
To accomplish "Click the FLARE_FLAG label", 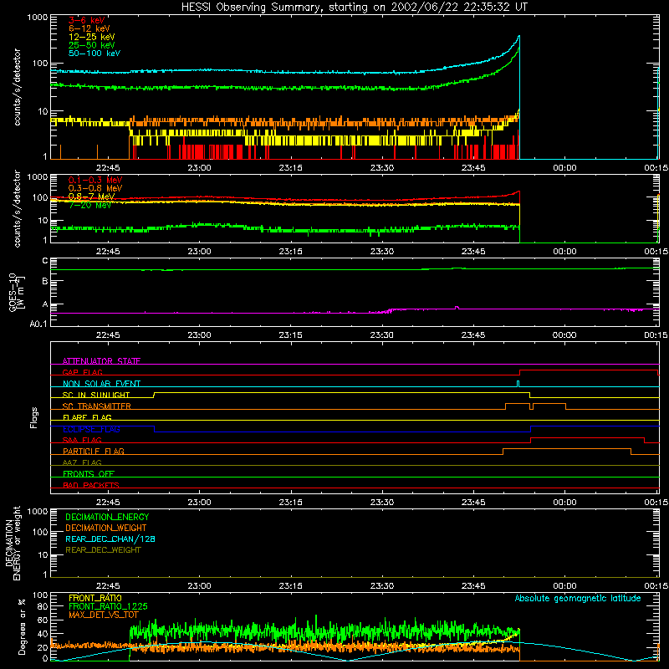I will (x=87, y=417).
